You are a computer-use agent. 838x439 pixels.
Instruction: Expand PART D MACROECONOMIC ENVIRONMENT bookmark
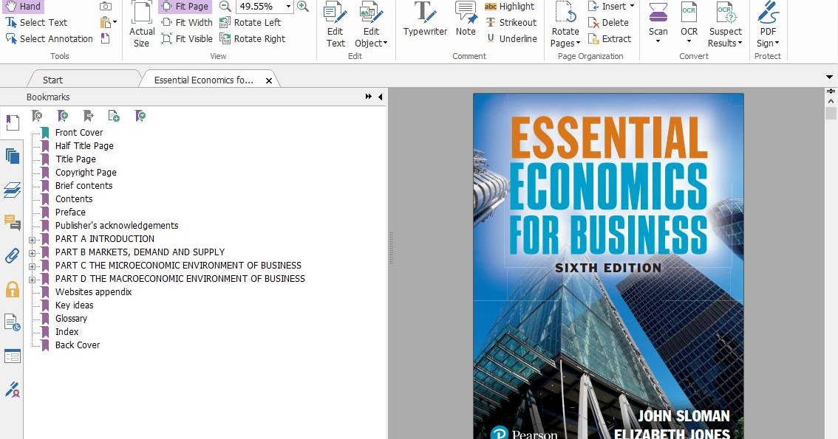point(32,280)
